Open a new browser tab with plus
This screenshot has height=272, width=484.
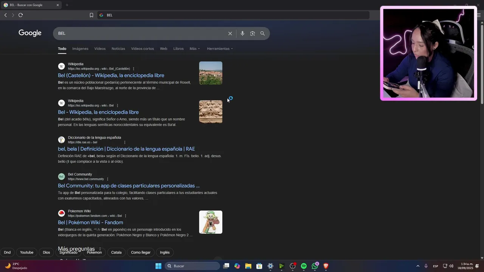[67, 5]
